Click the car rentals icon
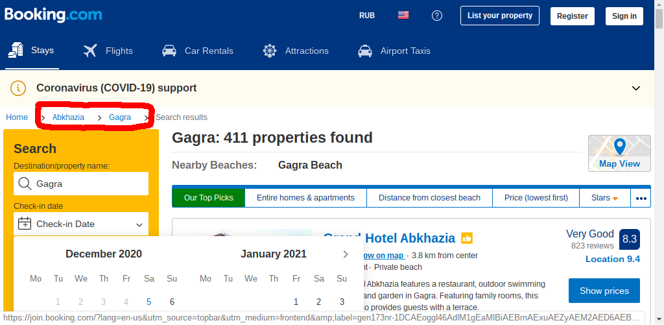This screenshot has width=664, height=325. coord(169,51)
